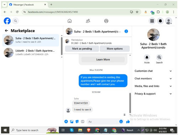Open the install app icon in address bar

pyautogui.click(x=131, y=12)
